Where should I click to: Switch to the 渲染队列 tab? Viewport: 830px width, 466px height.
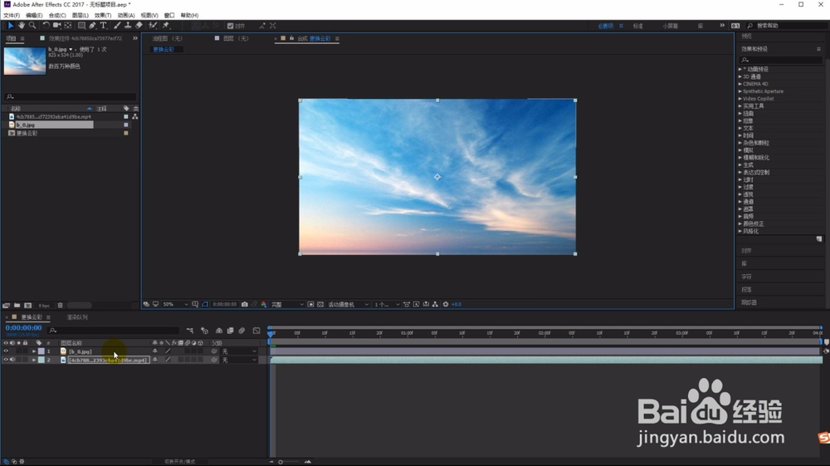(x=77, y=317)
